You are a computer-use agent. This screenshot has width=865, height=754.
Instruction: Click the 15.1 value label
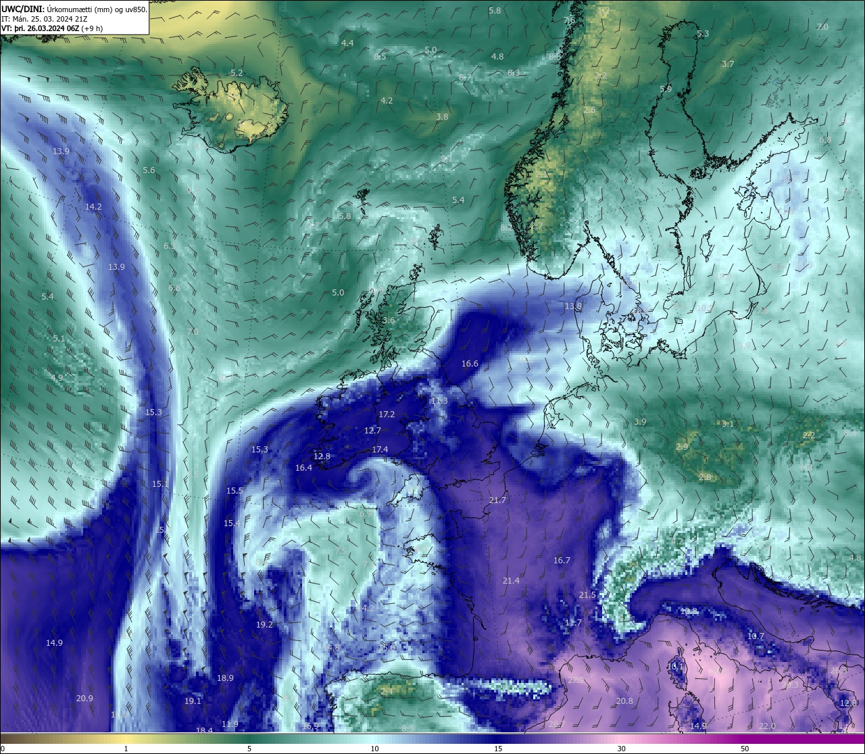coord(160,484)
